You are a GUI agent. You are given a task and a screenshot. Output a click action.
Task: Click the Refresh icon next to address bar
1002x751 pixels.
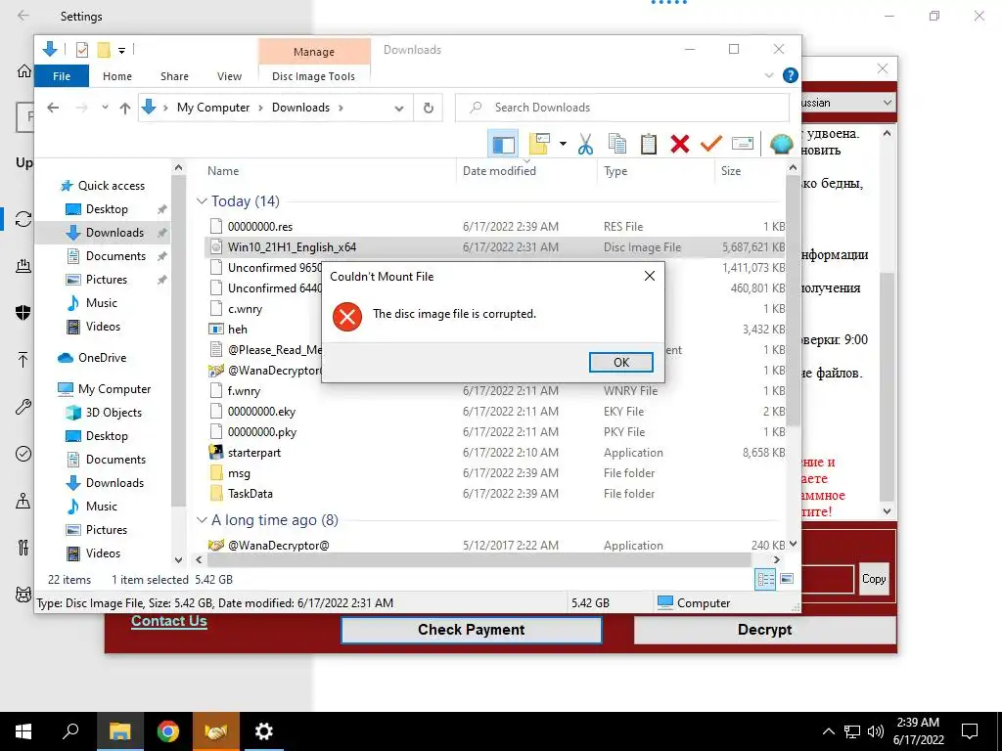(429, 108)
